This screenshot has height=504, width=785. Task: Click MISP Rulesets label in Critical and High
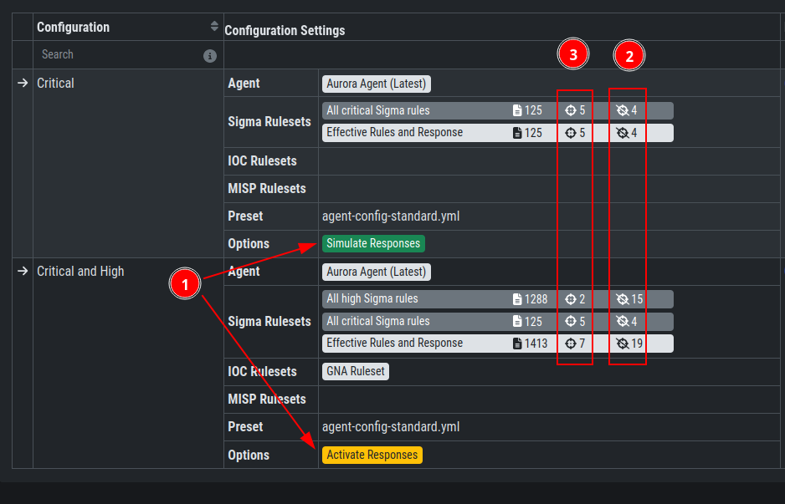[267, 399]
